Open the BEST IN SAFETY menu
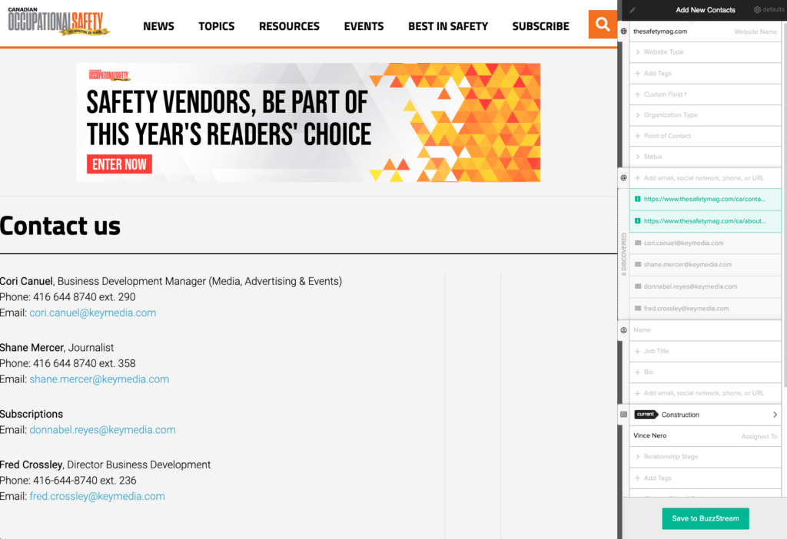 (447, 26)
